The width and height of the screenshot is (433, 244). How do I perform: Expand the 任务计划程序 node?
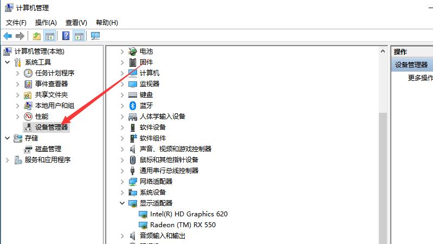pyautogui.click(x=17, y=73)
